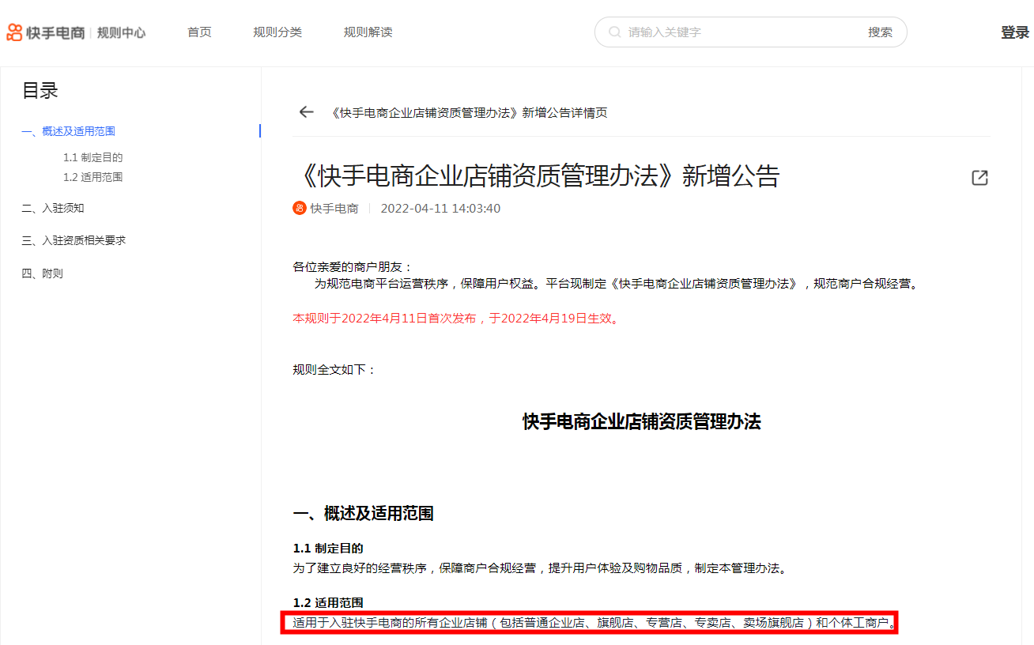
Task: Open the 规则解读 nav item
Action: (368, 32)
